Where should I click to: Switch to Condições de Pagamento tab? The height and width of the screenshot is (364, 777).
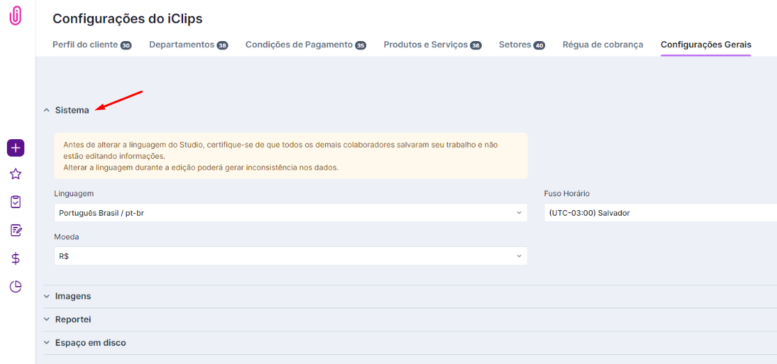pyautogui.click(x=299, y=45)
